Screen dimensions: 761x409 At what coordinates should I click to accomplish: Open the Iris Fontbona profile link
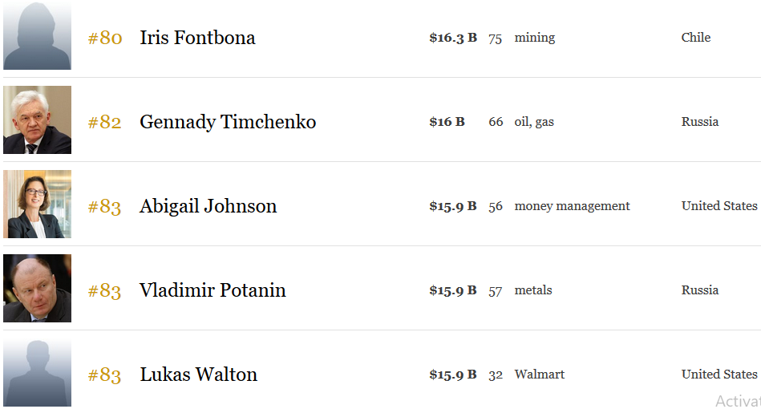[x=197, y=38]
